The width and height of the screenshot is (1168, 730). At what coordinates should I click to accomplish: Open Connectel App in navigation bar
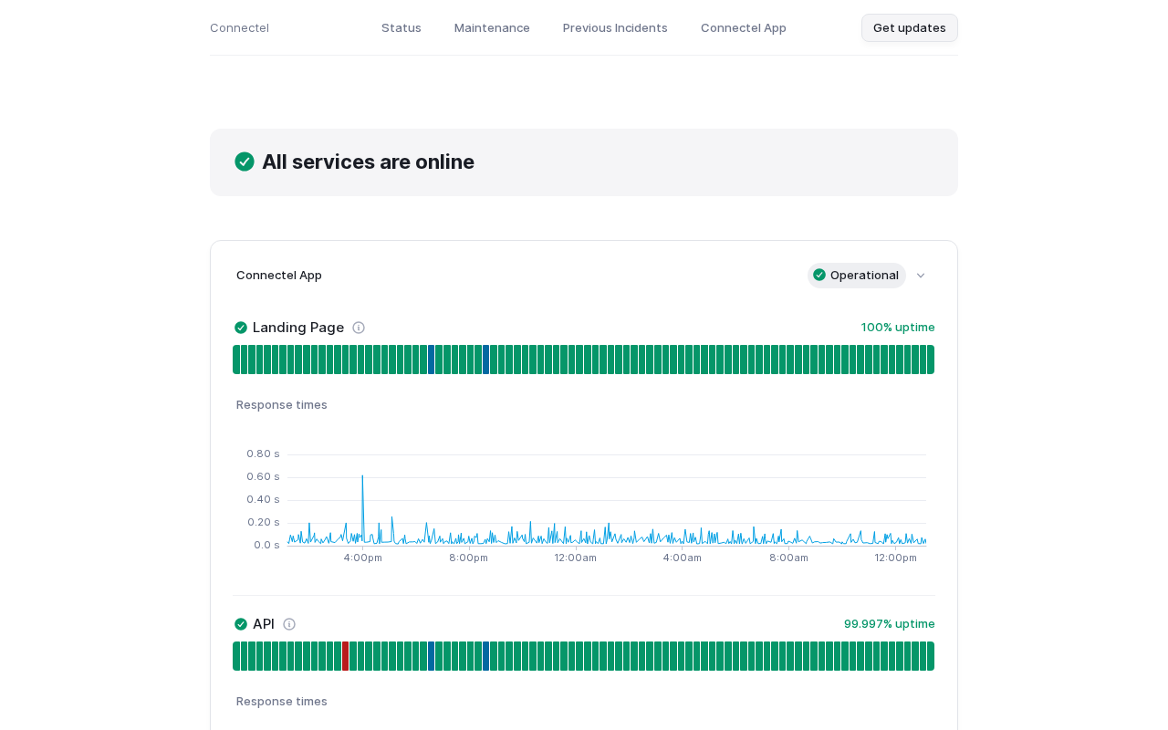pyautogui.click(x=743, y=27)
